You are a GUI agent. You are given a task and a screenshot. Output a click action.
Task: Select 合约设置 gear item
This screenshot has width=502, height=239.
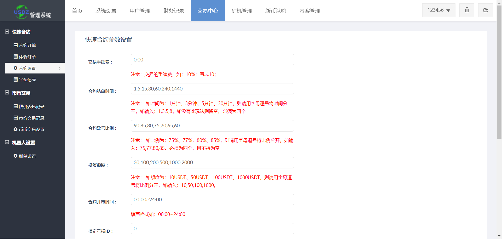tap(27, 68)
